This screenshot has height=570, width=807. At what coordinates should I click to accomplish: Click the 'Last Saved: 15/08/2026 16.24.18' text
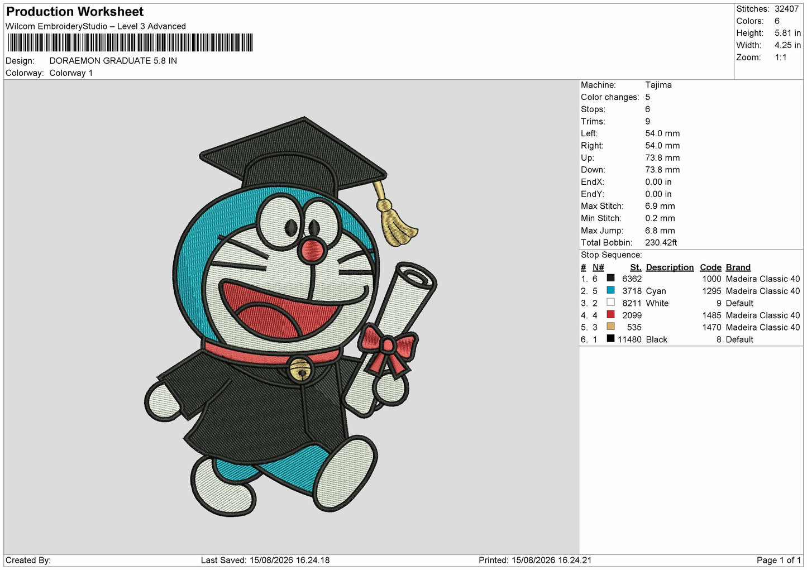point(265,560)
